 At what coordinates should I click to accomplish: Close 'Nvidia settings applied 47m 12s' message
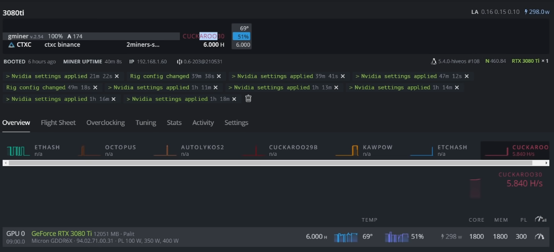click(467, 76)
